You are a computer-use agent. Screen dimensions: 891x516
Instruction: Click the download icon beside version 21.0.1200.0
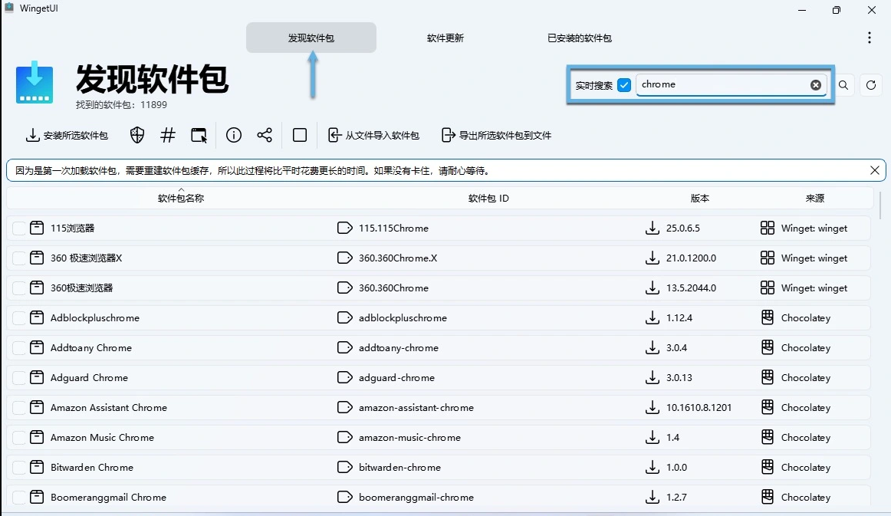click(653, 258)
